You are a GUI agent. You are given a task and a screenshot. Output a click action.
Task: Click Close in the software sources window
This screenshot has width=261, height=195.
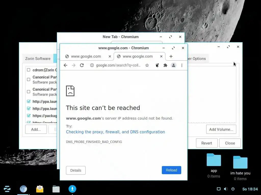tap(230, 143)
